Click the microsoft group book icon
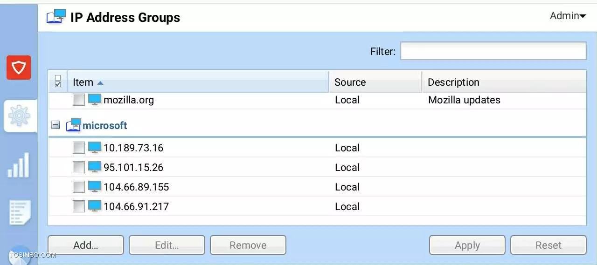This screenshot has width=597, height=265. tap(73, 125)
